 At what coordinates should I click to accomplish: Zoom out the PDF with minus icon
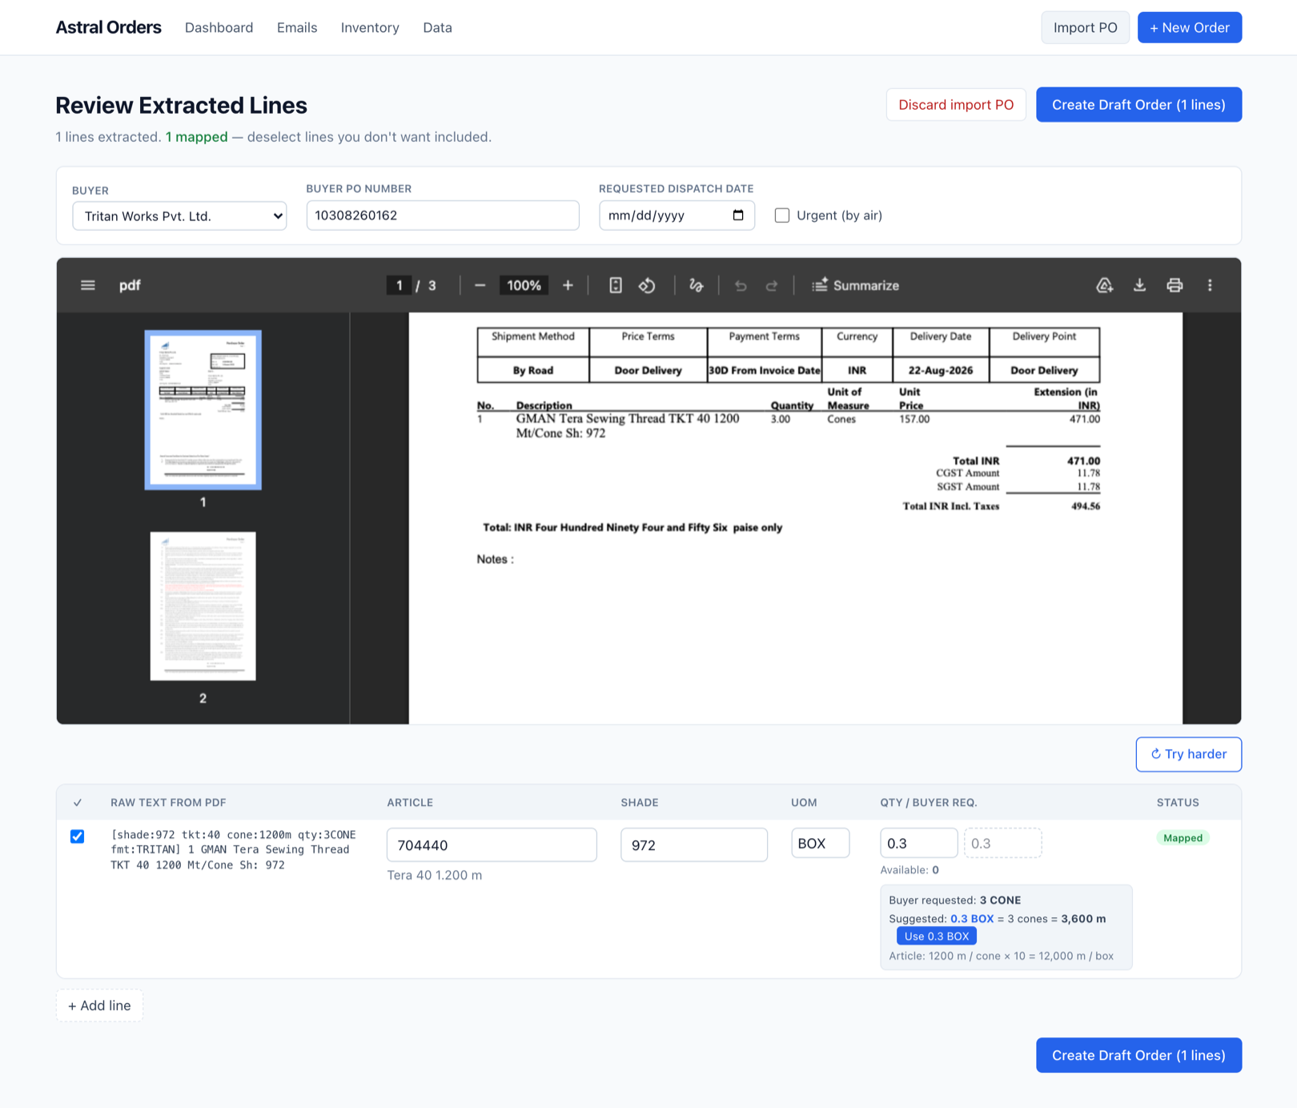480,285
